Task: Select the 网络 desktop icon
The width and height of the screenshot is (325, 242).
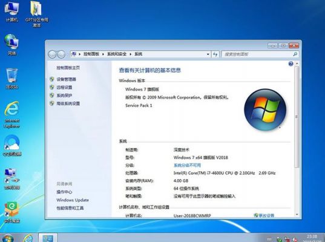Action: click(x=12, y=45)
